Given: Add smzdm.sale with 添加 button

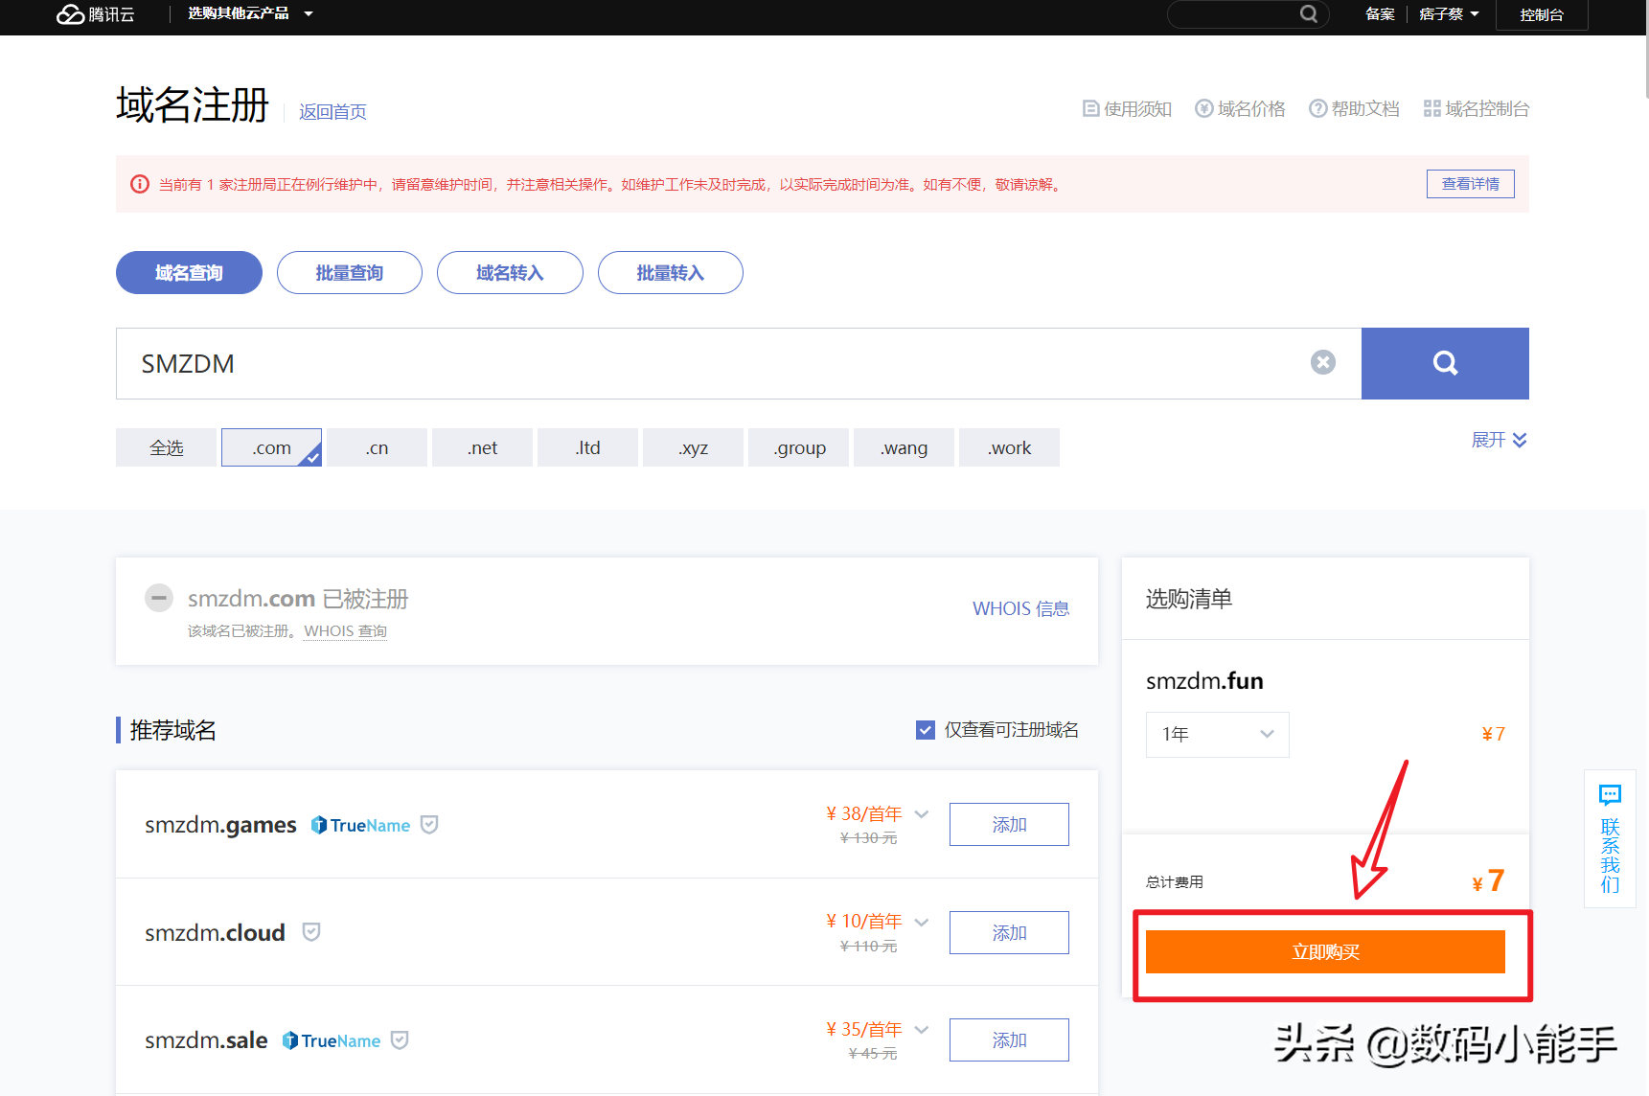Looking at the screenshot, I should click(x=1009, y=1039).
